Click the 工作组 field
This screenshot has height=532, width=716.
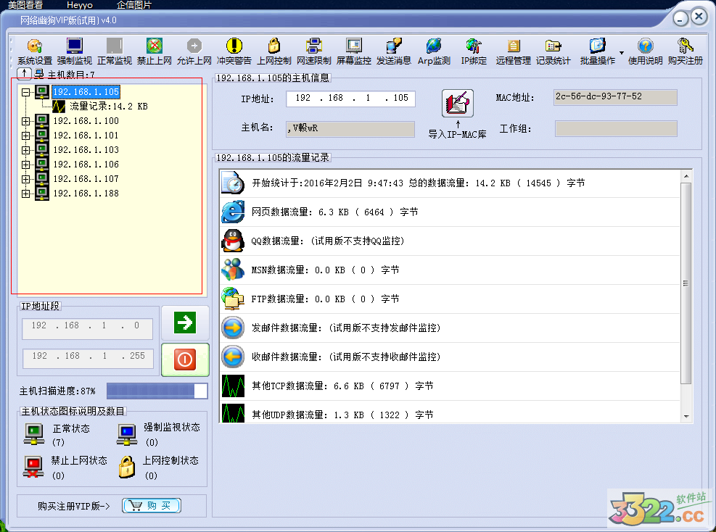click(616, 129)
